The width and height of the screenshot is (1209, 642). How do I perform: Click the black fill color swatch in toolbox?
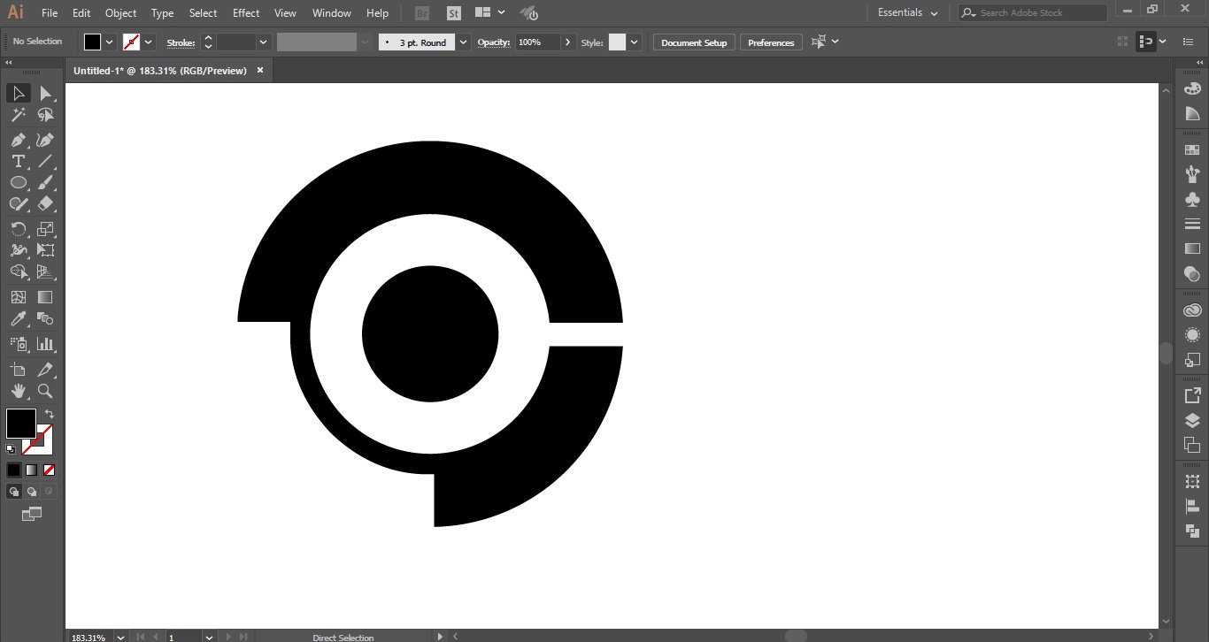tap(20, 423)
